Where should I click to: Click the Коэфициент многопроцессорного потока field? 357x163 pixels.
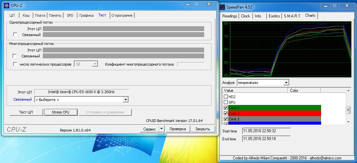point(191,64)
